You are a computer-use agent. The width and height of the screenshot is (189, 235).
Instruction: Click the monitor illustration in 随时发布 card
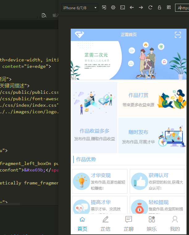(x=172, y=137)
